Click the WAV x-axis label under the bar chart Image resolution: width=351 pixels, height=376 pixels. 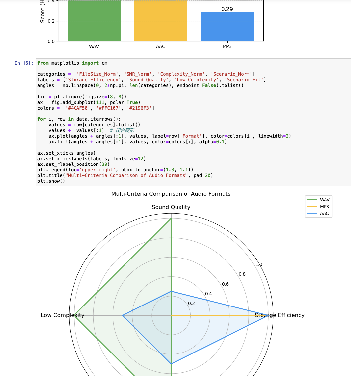tap(94, 46)
